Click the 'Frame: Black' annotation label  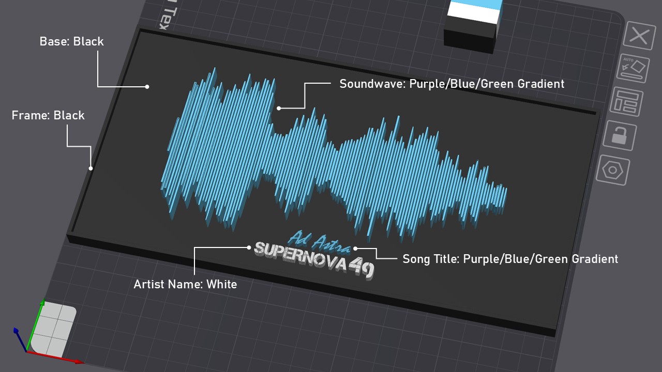pyautogui.click(x=48, y=115)
